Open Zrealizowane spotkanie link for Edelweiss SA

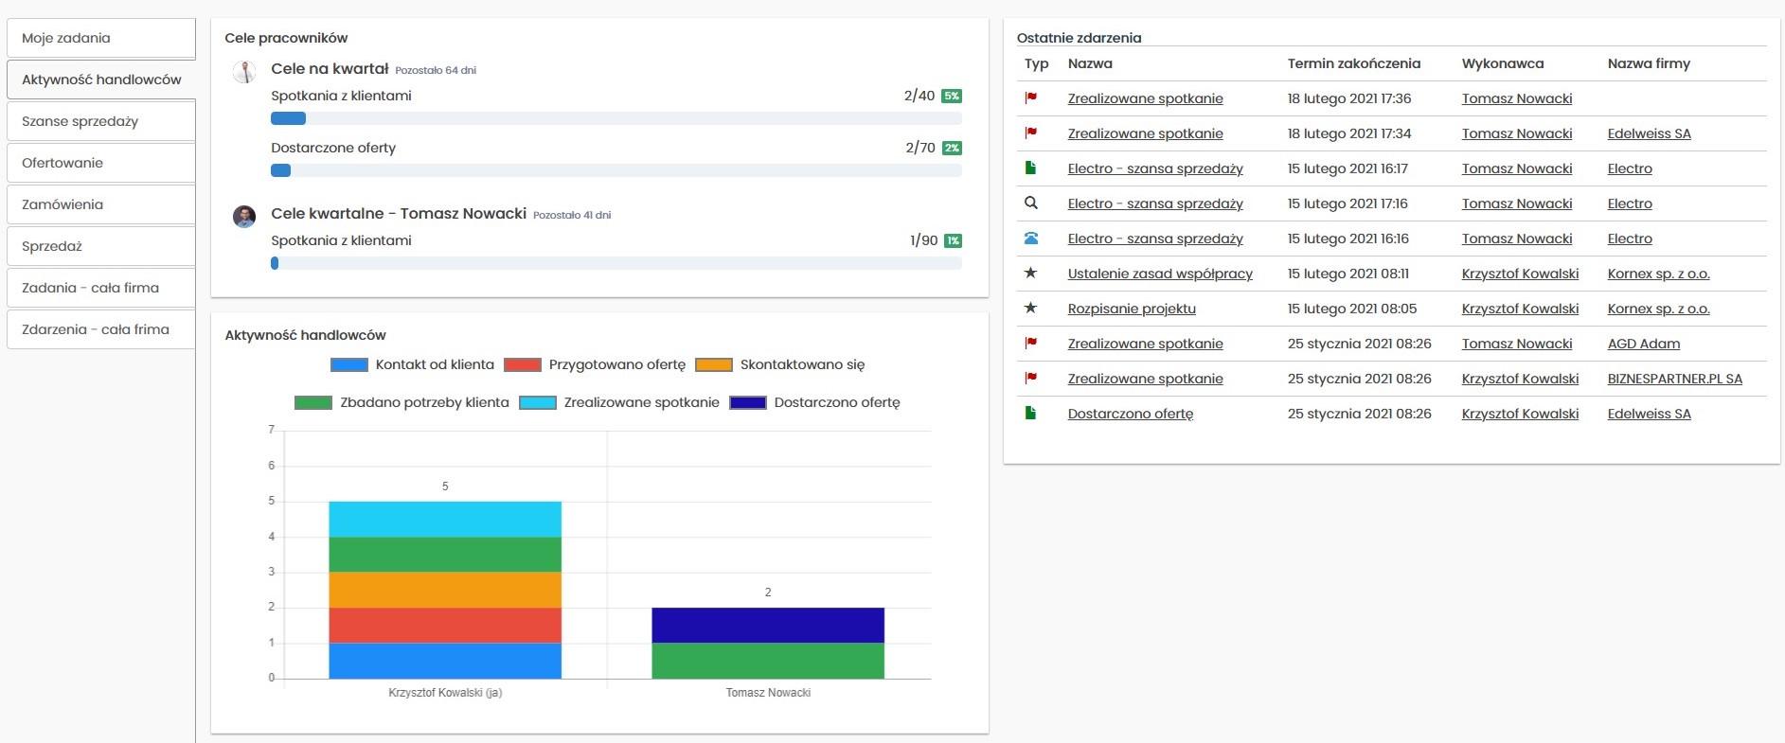click(1145, 133)
